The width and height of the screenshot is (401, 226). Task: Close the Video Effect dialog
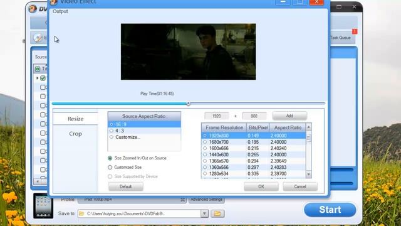[x=316, y=2]
